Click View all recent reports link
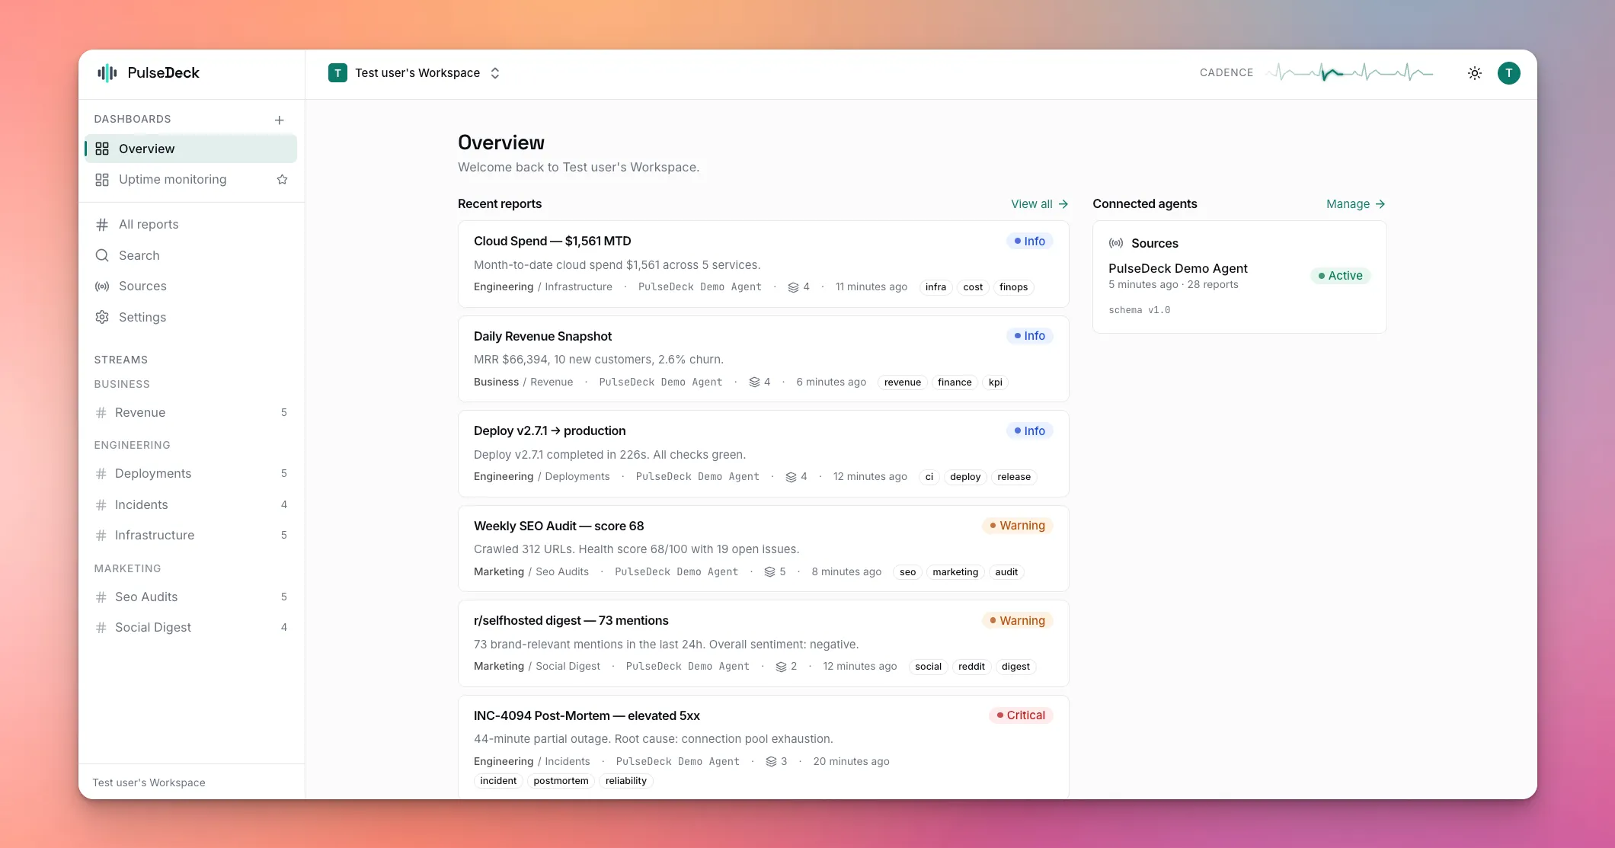Screen dimensions: 1615x848 pyautogui.click(x=1040, y=204)
